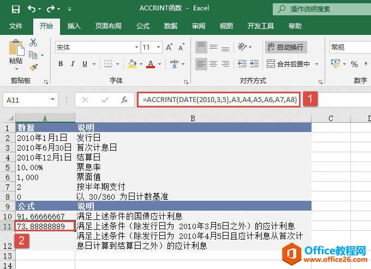
Task: Toggle bold formatting
Action: (61, 64)
